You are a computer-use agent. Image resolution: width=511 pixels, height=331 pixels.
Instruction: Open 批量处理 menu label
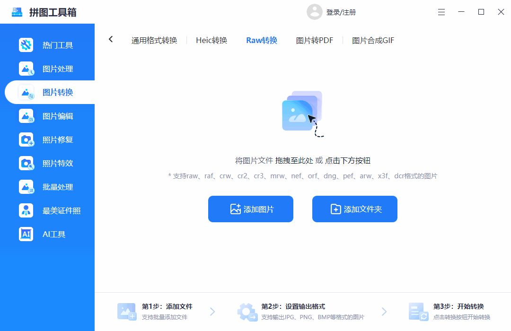click(58, 187)
